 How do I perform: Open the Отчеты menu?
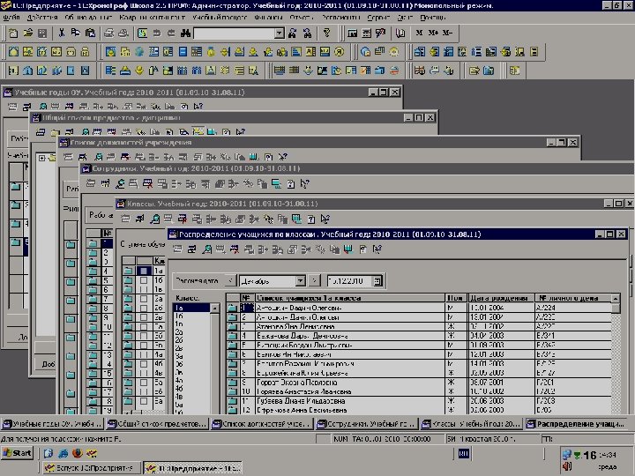302,18
